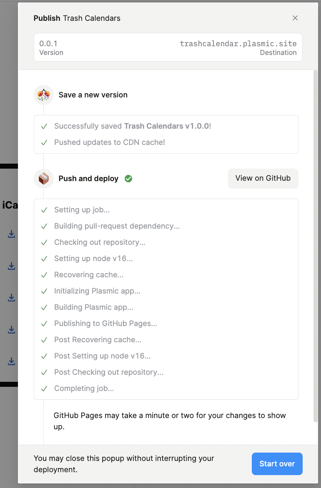Image resolution: width=321 pixels, height=488 pixels.
Task: Click the Version label under 0.0.1
Action: 51,52
